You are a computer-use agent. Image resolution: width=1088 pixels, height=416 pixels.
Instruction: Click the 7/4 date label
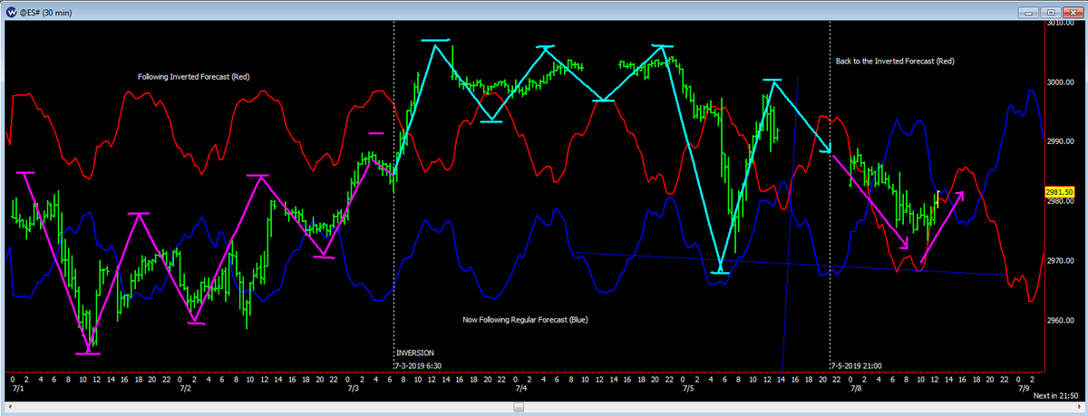pyautogui.click(x=520, y=388)
